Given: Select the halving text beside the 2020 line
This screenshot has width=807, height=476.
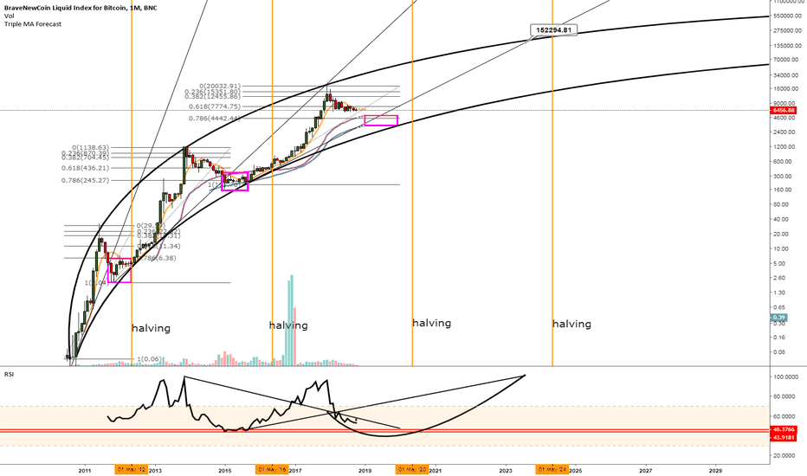Looking at the screenshot, I should coord(432,323).
